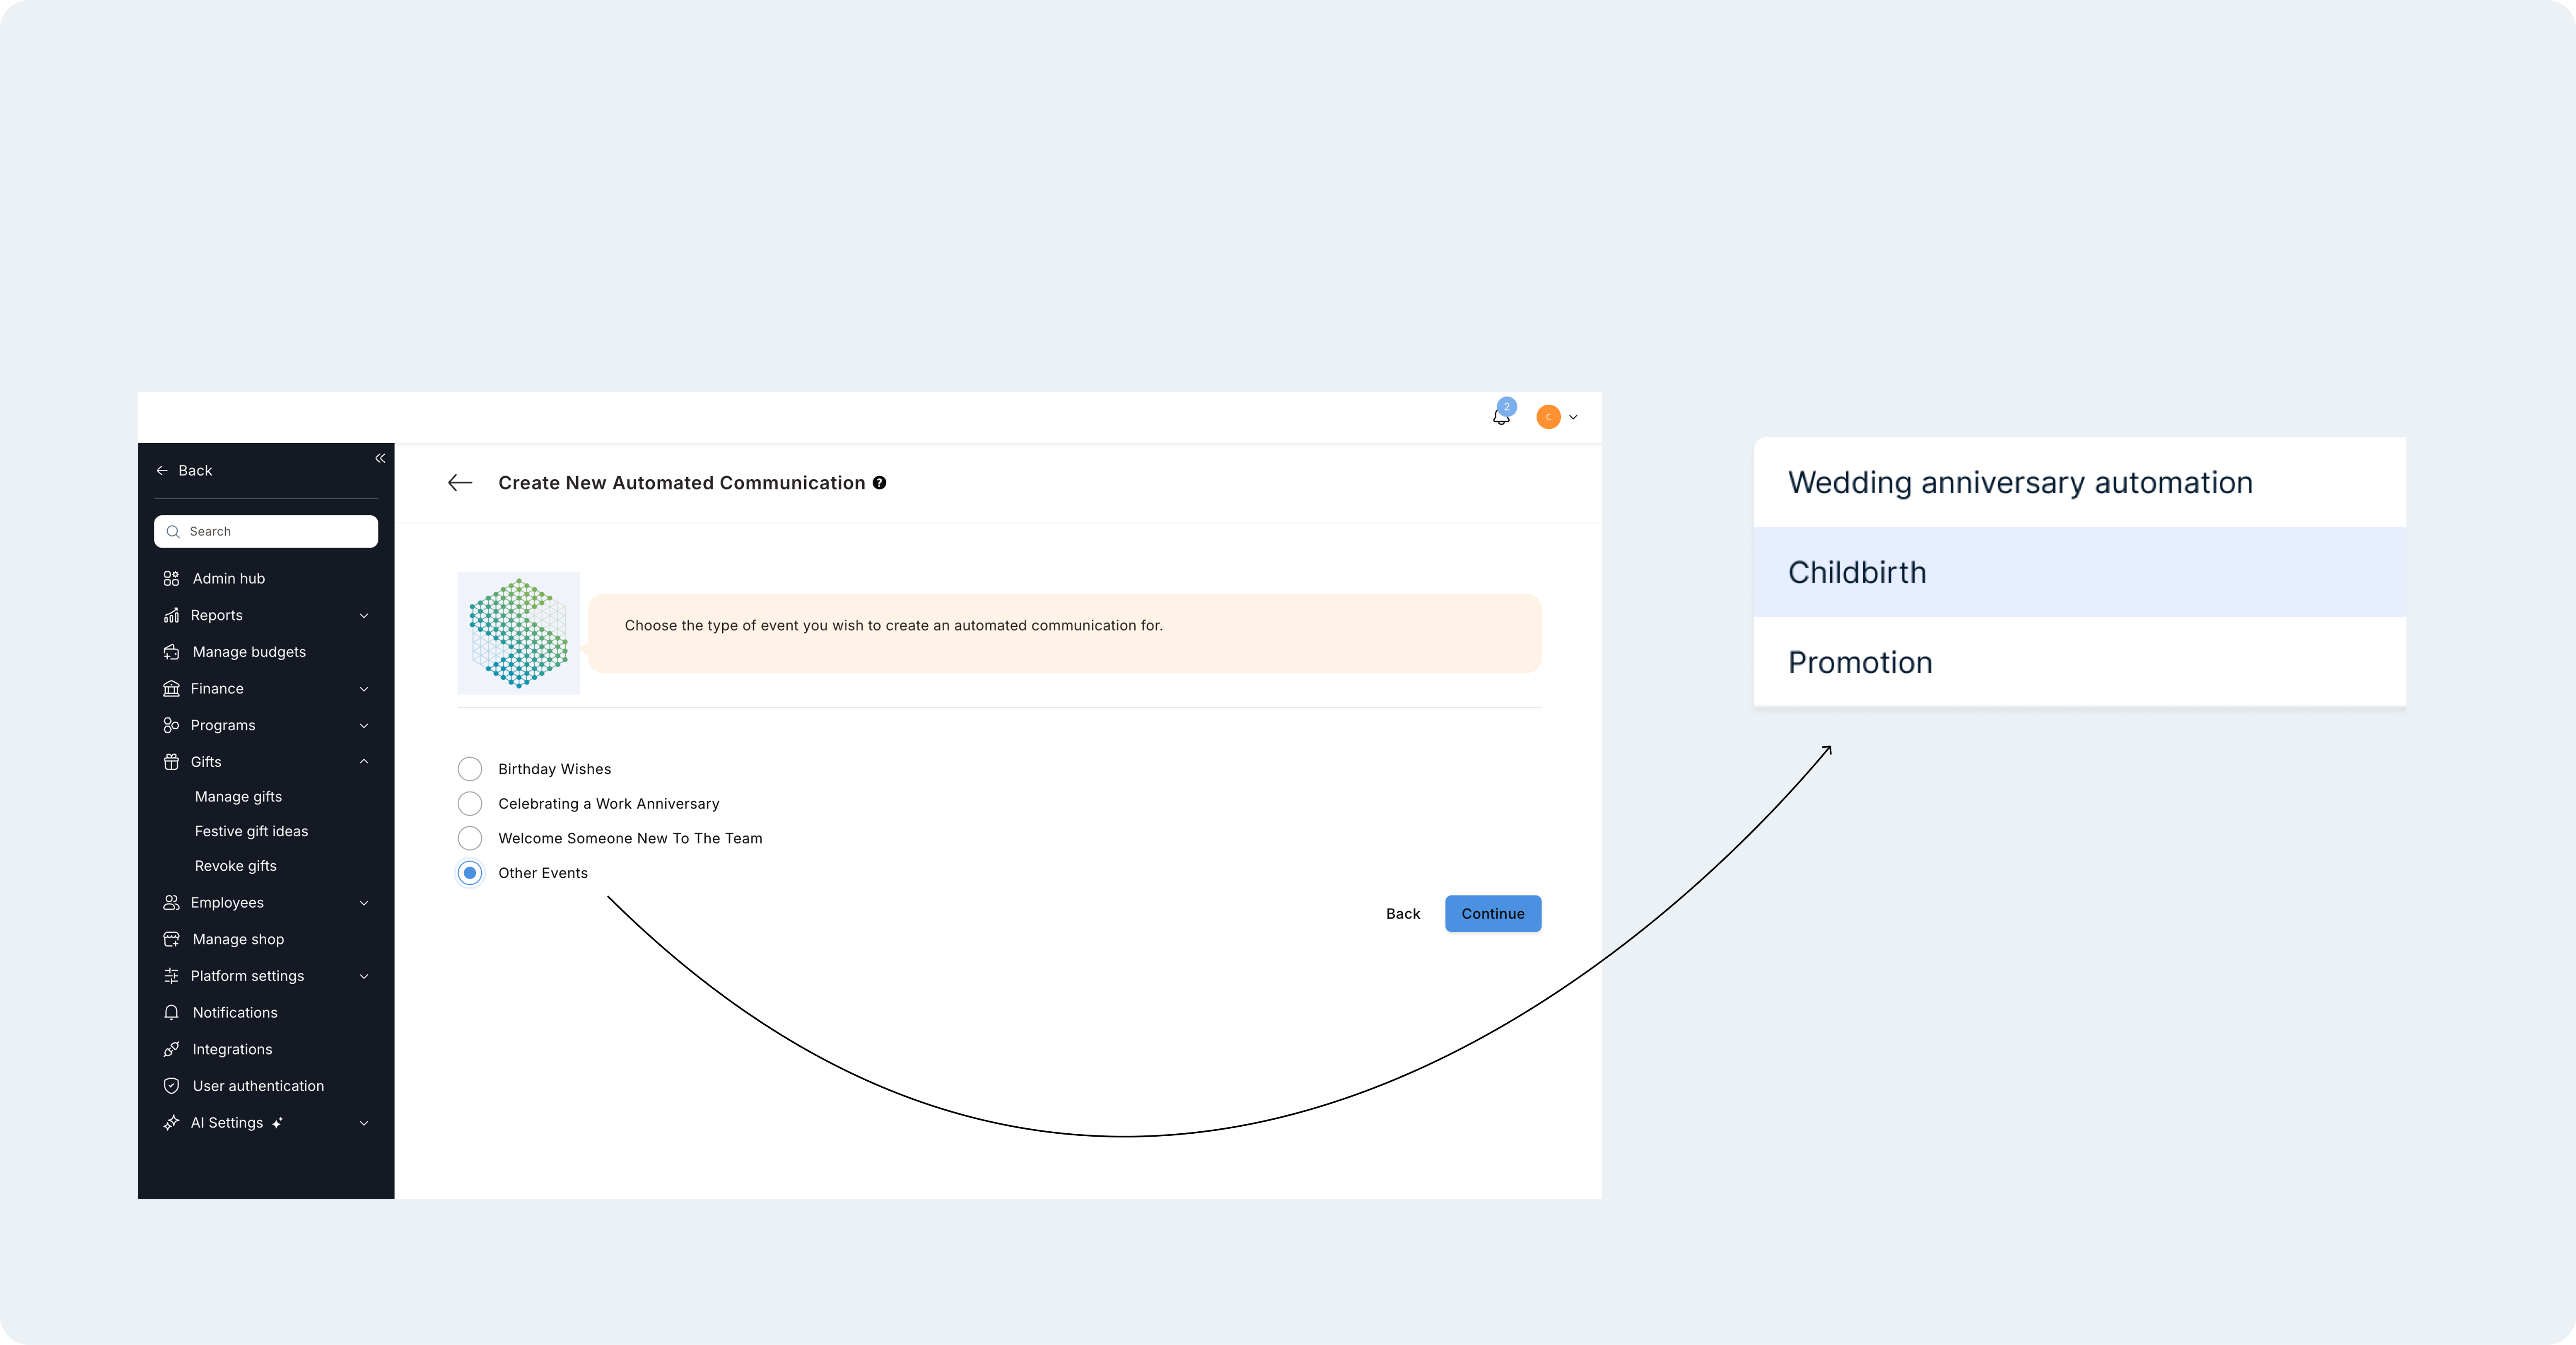Click the Integrations plug icon
Image resolution: width=2576 pixels, height=1345 pixels.
click(x=171, y=1049)
